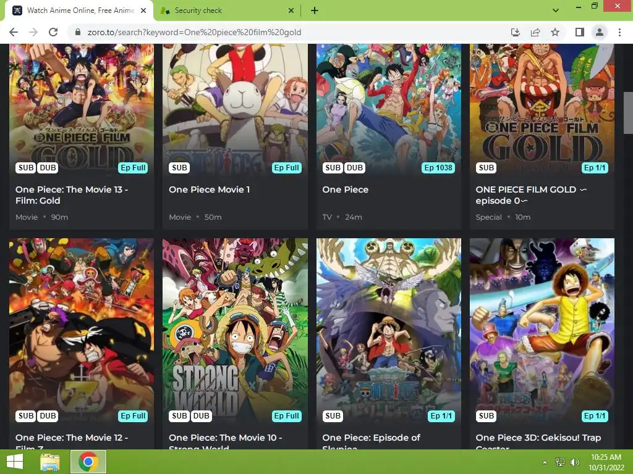633x474 pixels.
Task: Click Ep 1/1 badge on Film Gold episode 0
Action: click(x=595, y=168)
